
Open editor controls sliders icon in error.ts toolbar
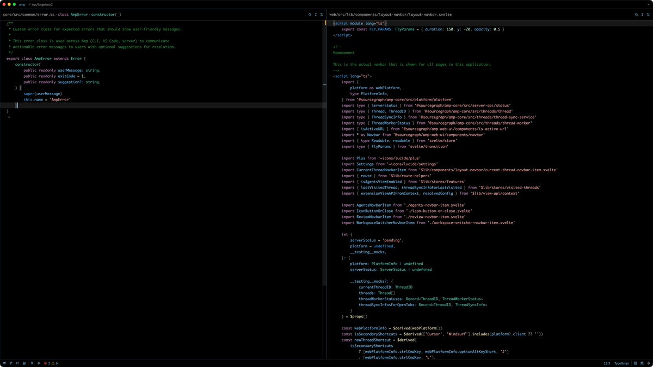click(322, 15)
